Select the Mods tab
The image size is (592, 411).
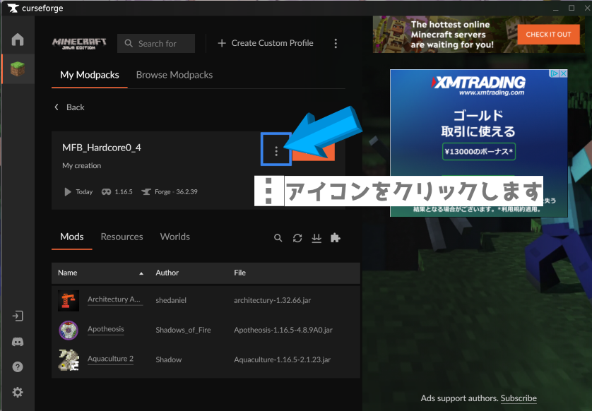point(72,237)
